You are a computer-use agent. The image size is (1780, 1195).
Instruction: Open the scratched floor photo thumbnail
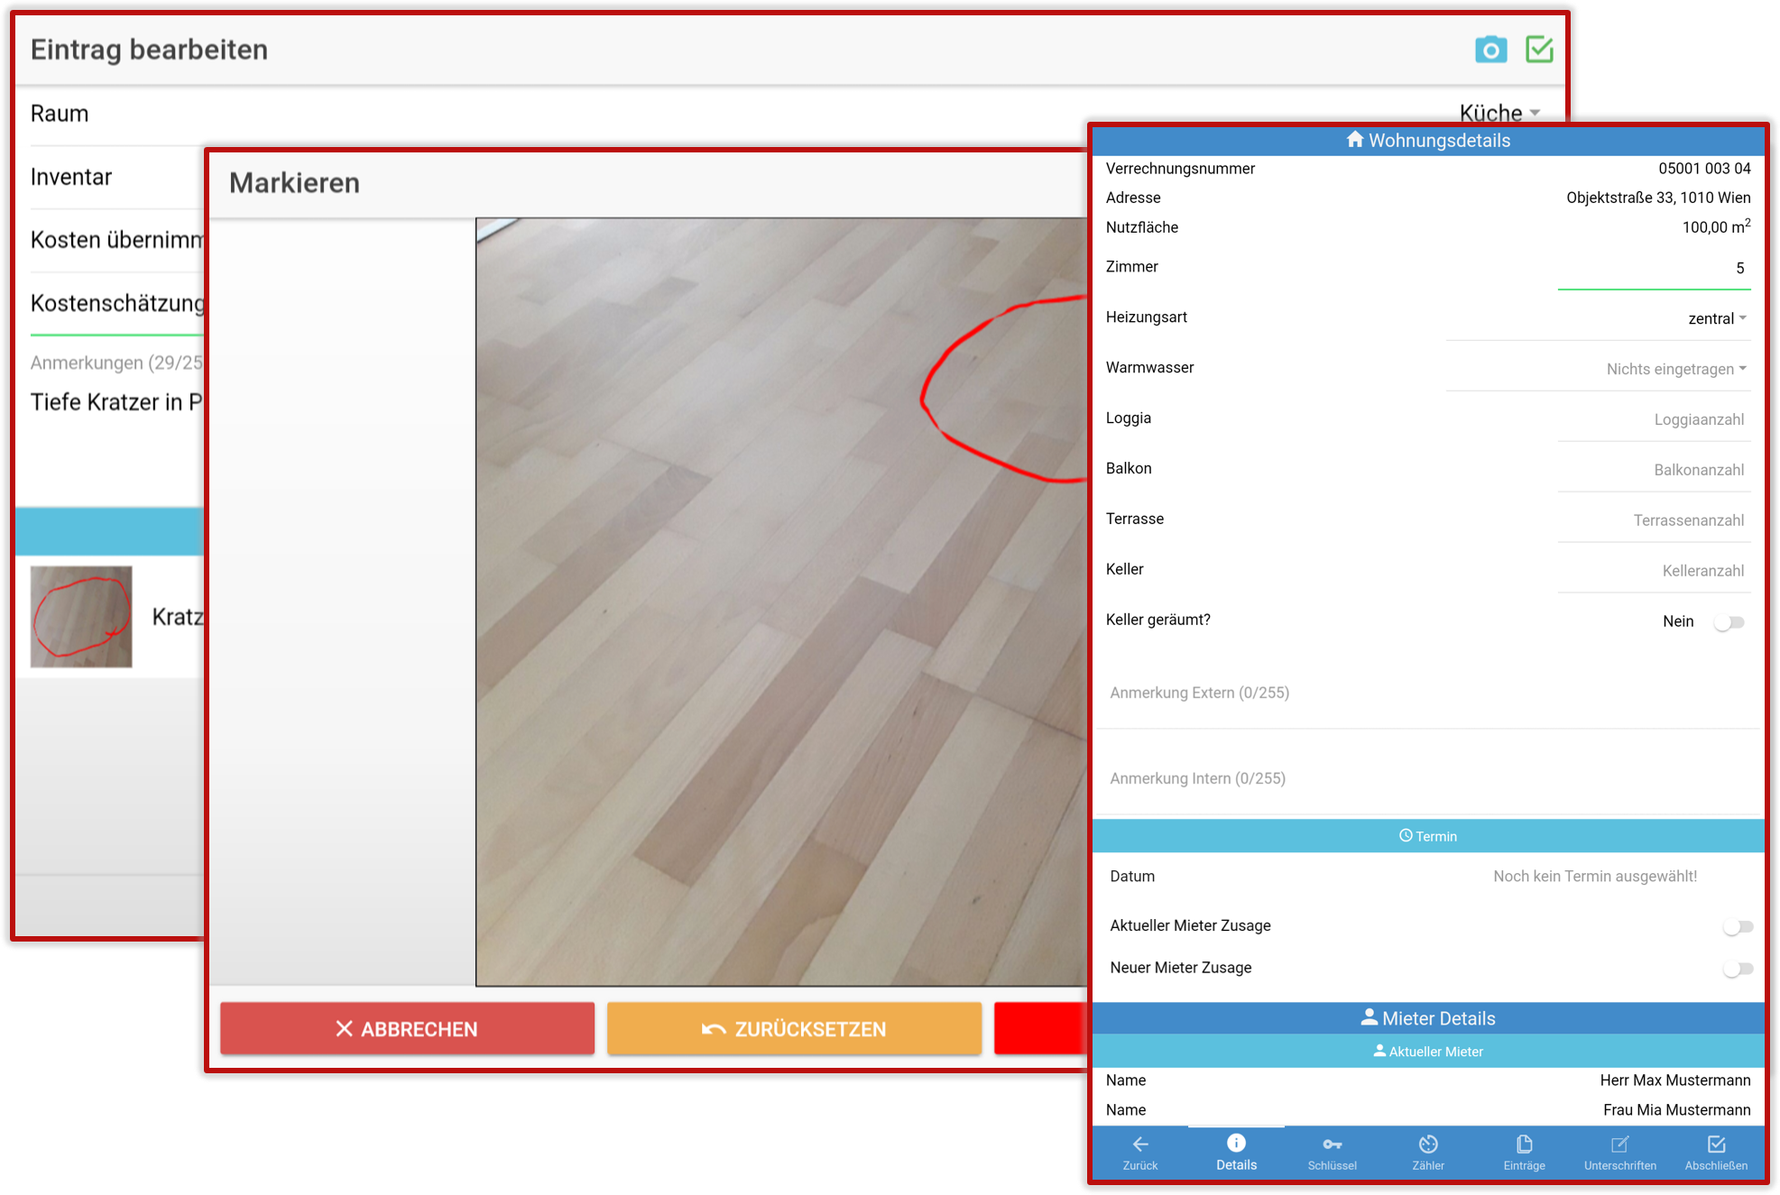(x=81, y=617)
